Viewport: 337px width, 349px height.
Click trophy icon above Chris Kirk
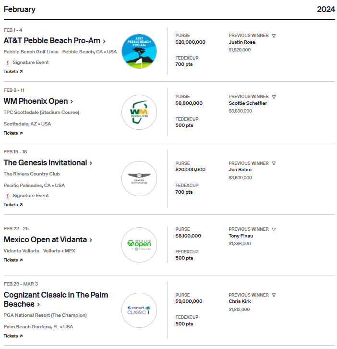[274, 295]
